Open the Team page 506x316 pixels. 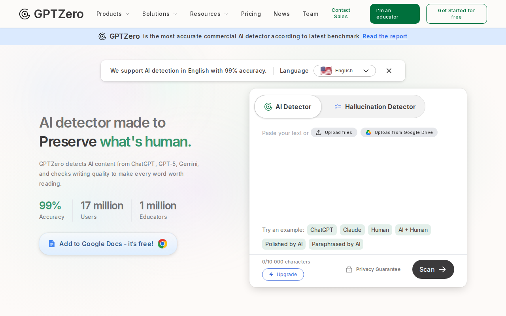(x=310, y=14)
